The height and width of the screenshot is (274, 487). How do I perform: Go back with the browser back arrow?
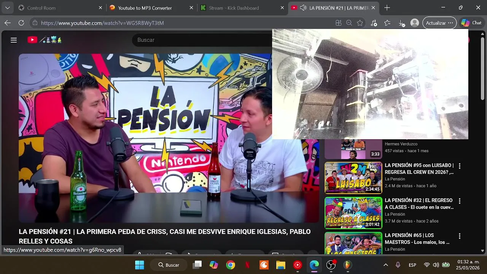(8, 23)
